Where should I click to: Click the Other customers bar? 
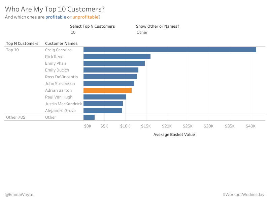(89, 117)
